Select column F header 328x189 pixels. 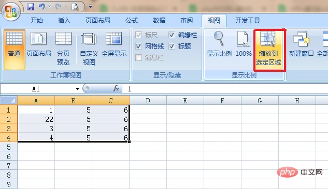[x=222, y=101]
